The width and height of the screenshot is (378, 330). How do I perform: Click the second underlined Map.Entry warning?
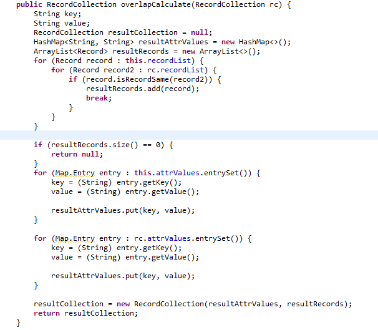click(75, 239)
